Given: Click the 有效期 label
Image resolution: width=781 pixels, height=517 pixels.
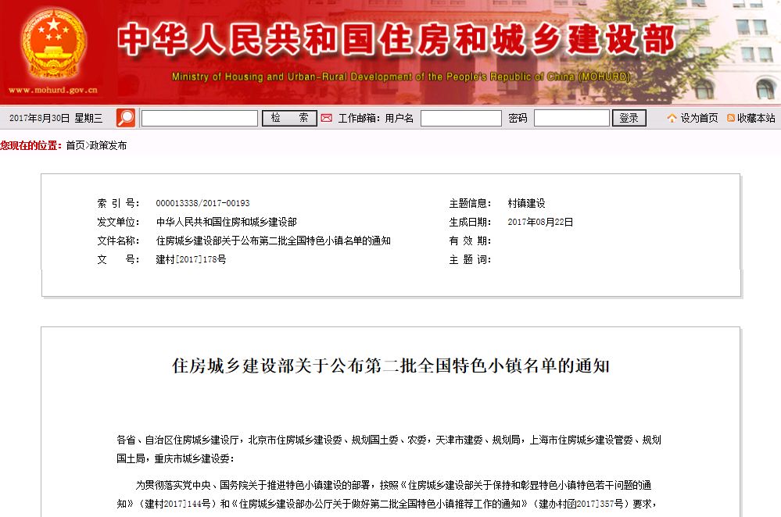Looking at the screenshot, I should (470, 241).
